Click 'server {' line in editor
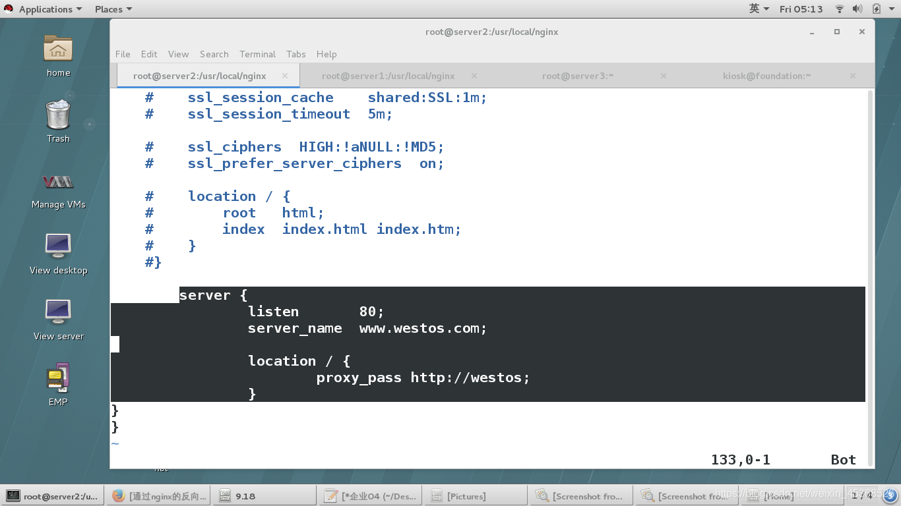The image size is (901, 506). click(213, 295)
